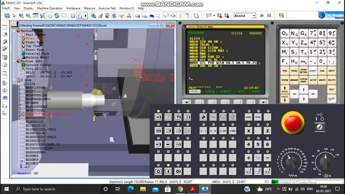345x194 pixels.
Task: Open Microsoft Edge from the taskbar
Action: 130,189
